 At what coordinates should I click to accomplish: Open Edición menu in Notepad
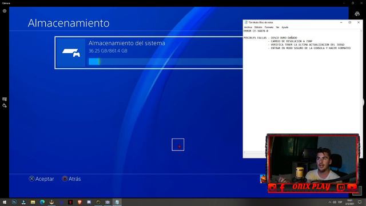pos(258,27)
